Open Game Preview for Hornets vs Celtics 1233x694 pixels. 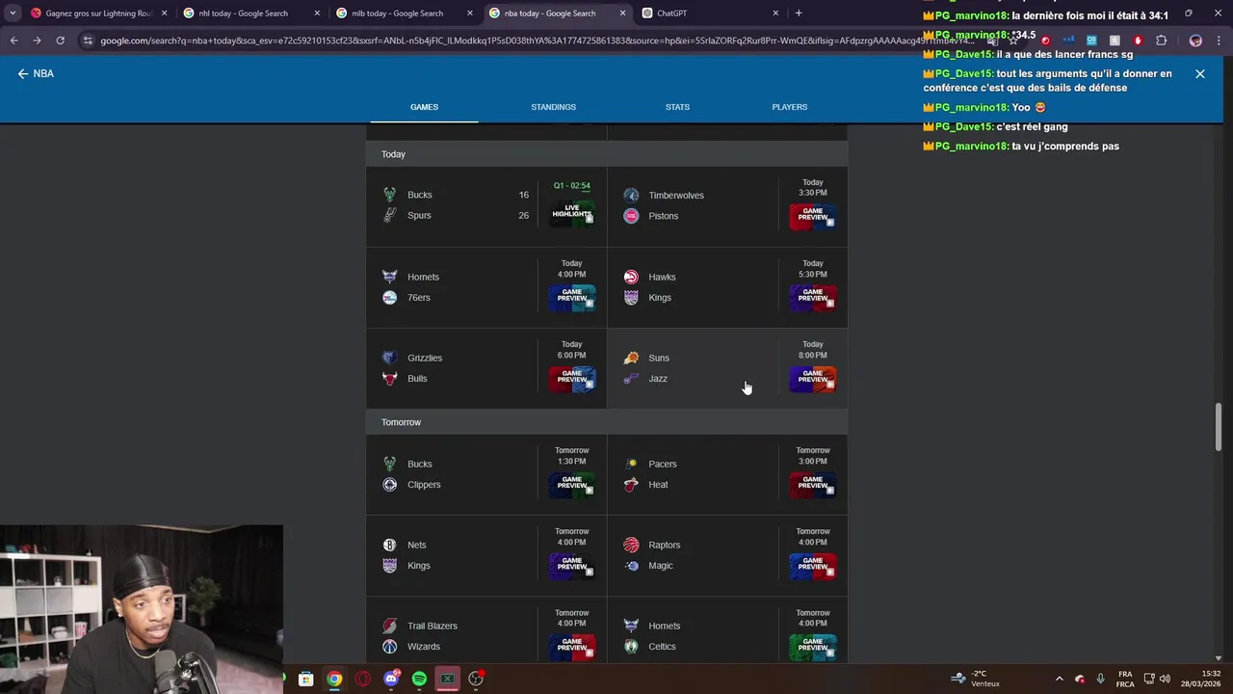(x=813, y=647)
